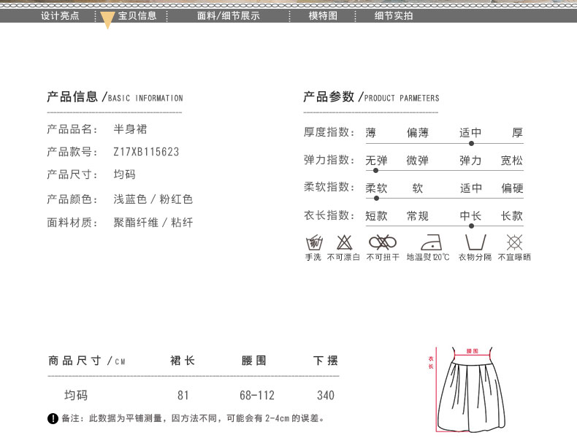
Task: Click the 弹力指数 slider dot at 无弹
Action: point(375,171)
